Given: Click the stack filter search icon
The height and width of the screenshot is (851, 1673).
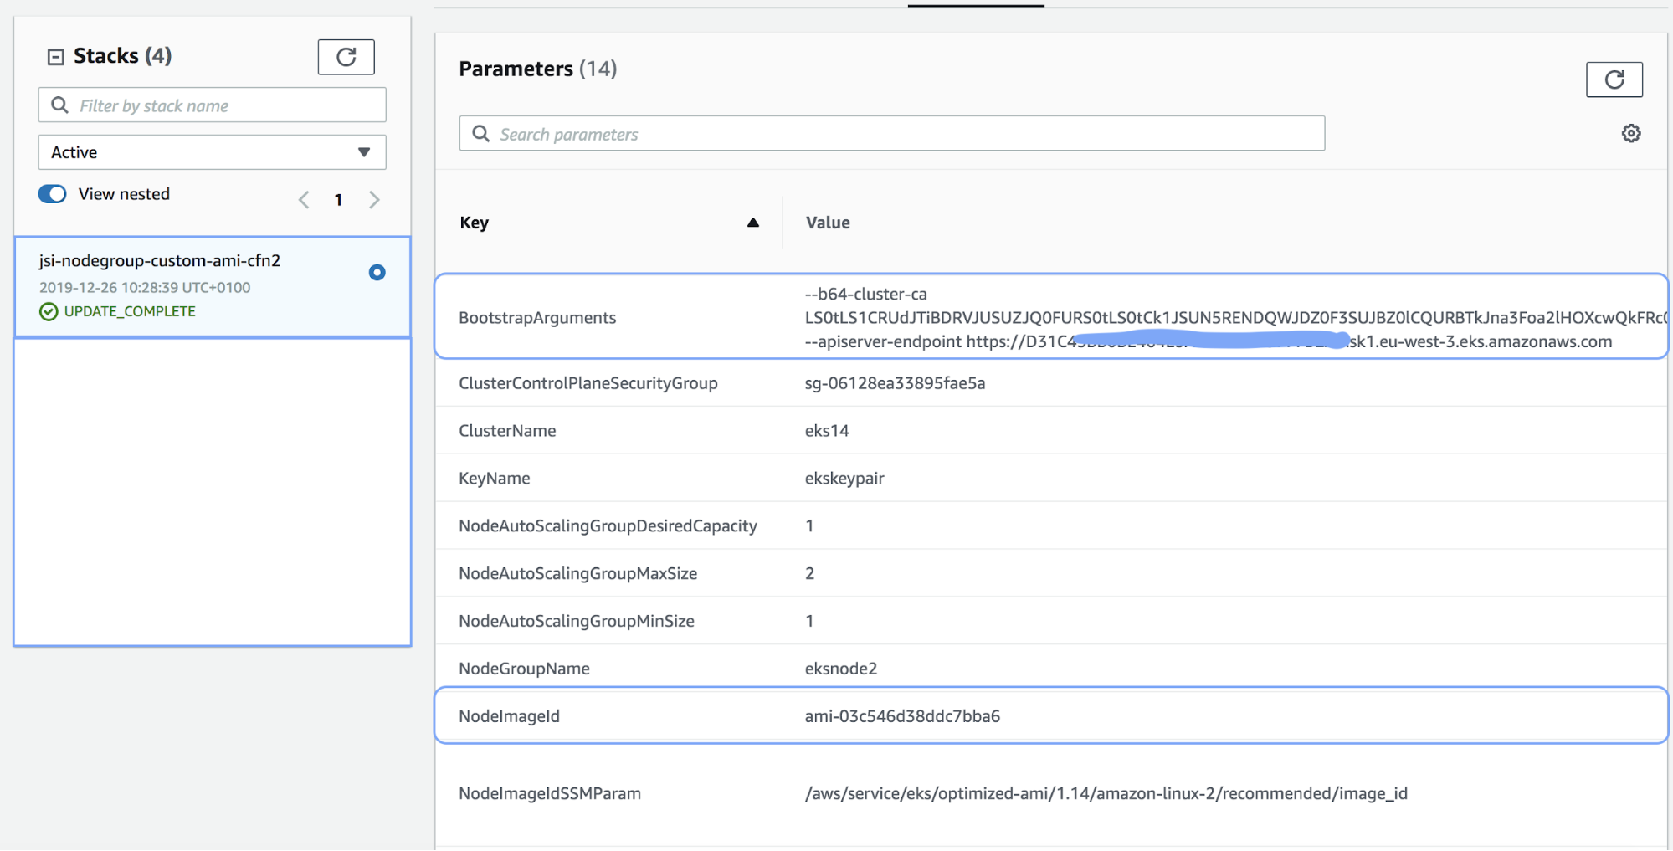Looking at the screenshot, I should click(60, 105).
